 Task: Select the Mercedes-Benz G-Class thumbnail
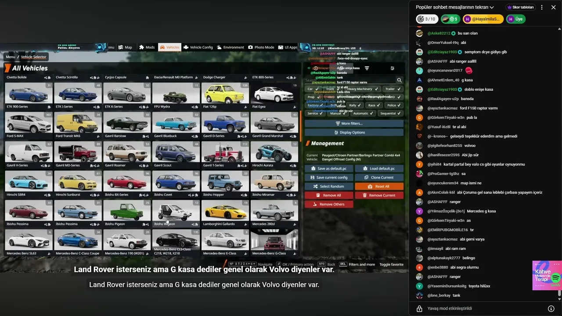[x=274, y=243]
